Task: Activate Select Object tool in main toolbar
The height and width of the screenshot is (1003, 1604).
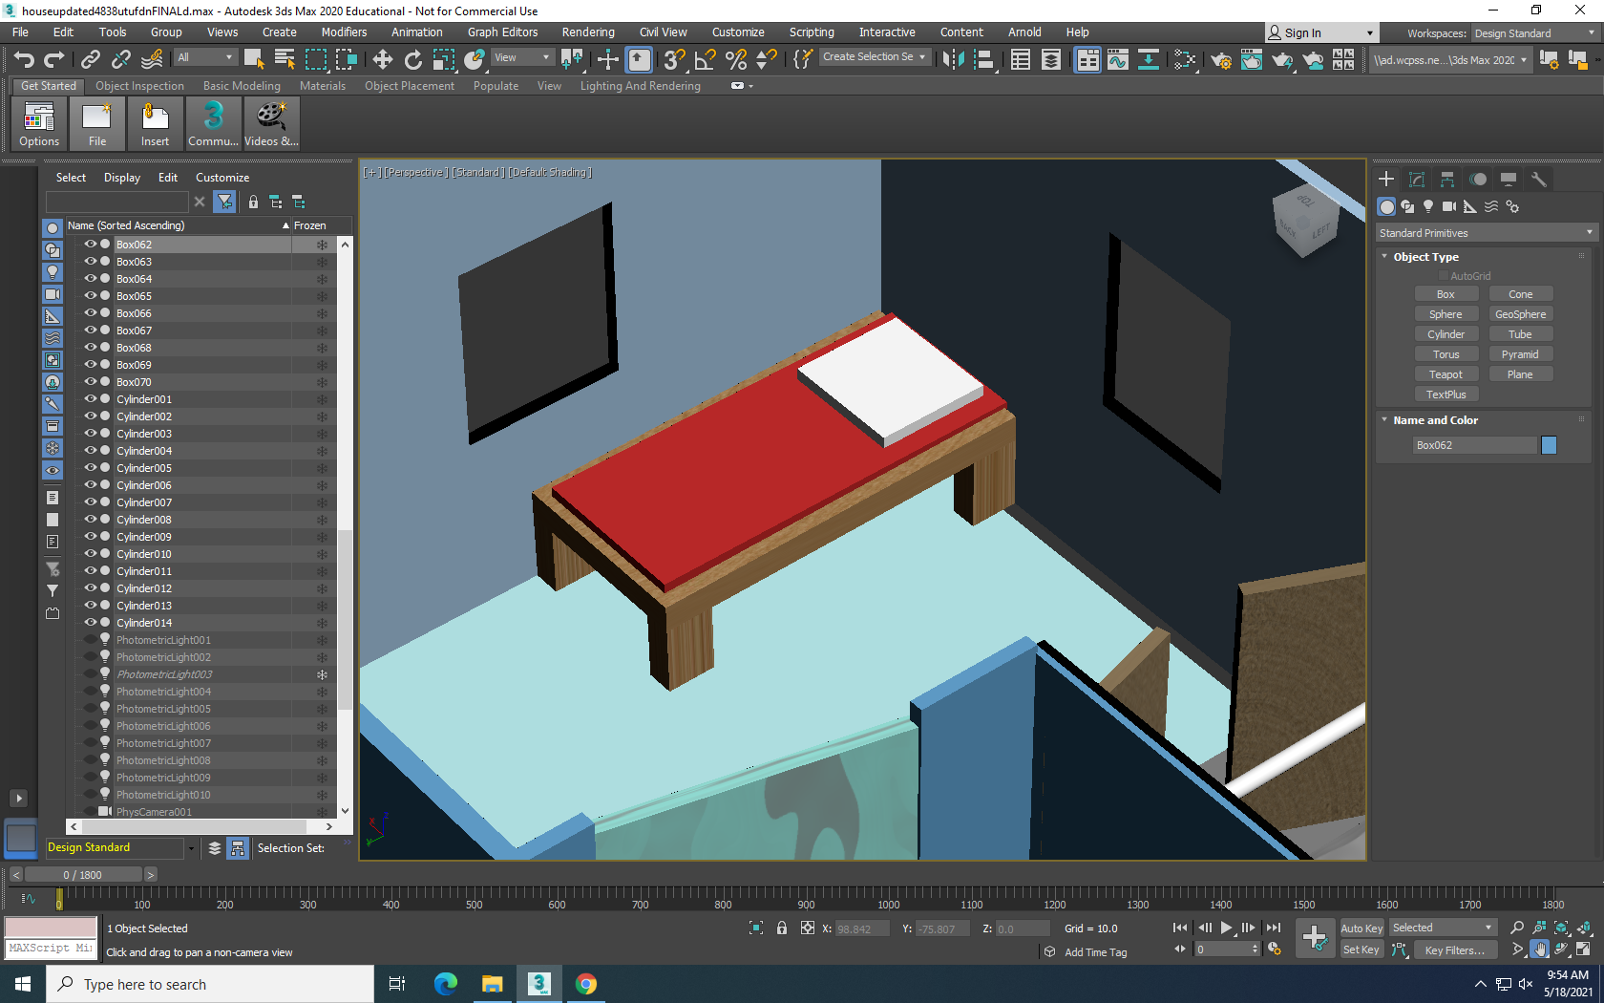Action: pos(253,57)
